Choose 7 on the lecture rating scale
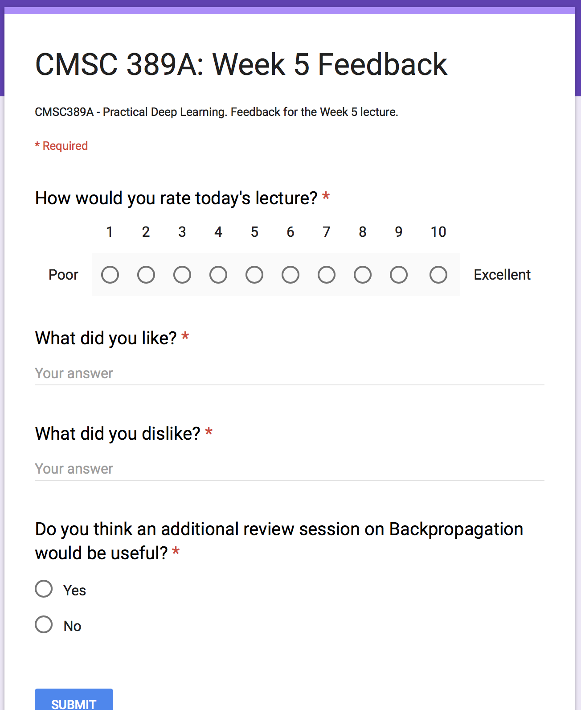The image size is (581, 710). coord(327,275)
